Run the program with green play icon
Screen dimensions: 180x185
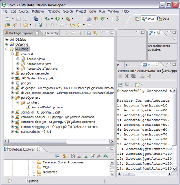[x=58, y=19]
